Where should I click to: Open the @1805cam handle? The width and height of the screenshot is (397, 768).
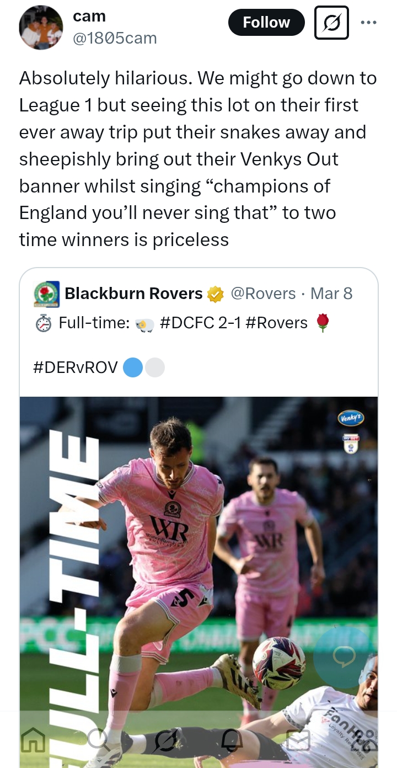pos(115,38)
